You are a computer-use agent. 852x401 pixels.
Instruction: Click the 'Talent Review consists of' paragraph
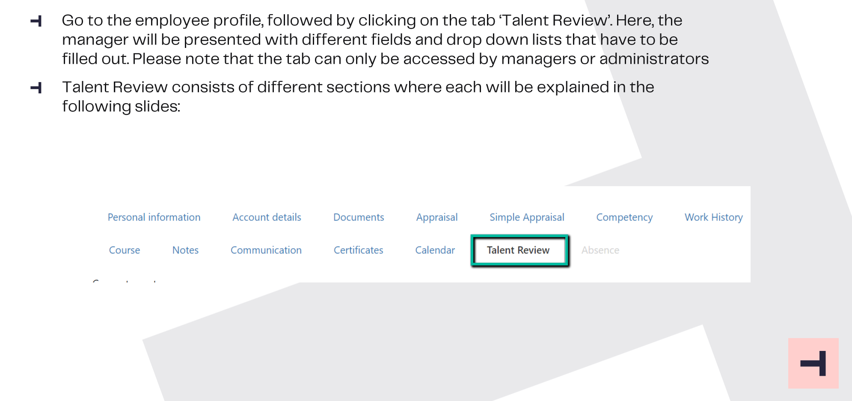pos(358,97)
